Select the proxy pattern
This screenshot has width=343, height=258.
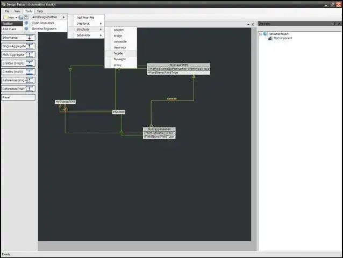pos(121,65)
